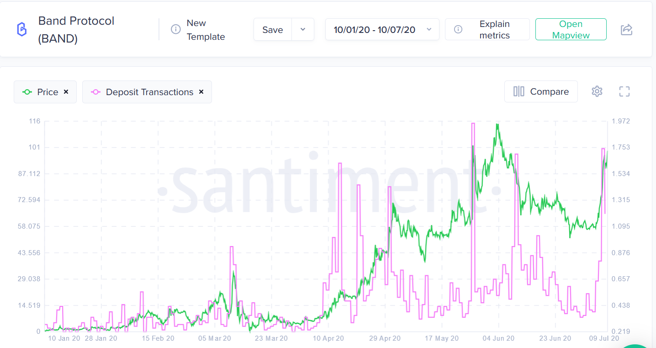
Task: Click the 09 Jul 20 axis label
Action: [604, 338]
